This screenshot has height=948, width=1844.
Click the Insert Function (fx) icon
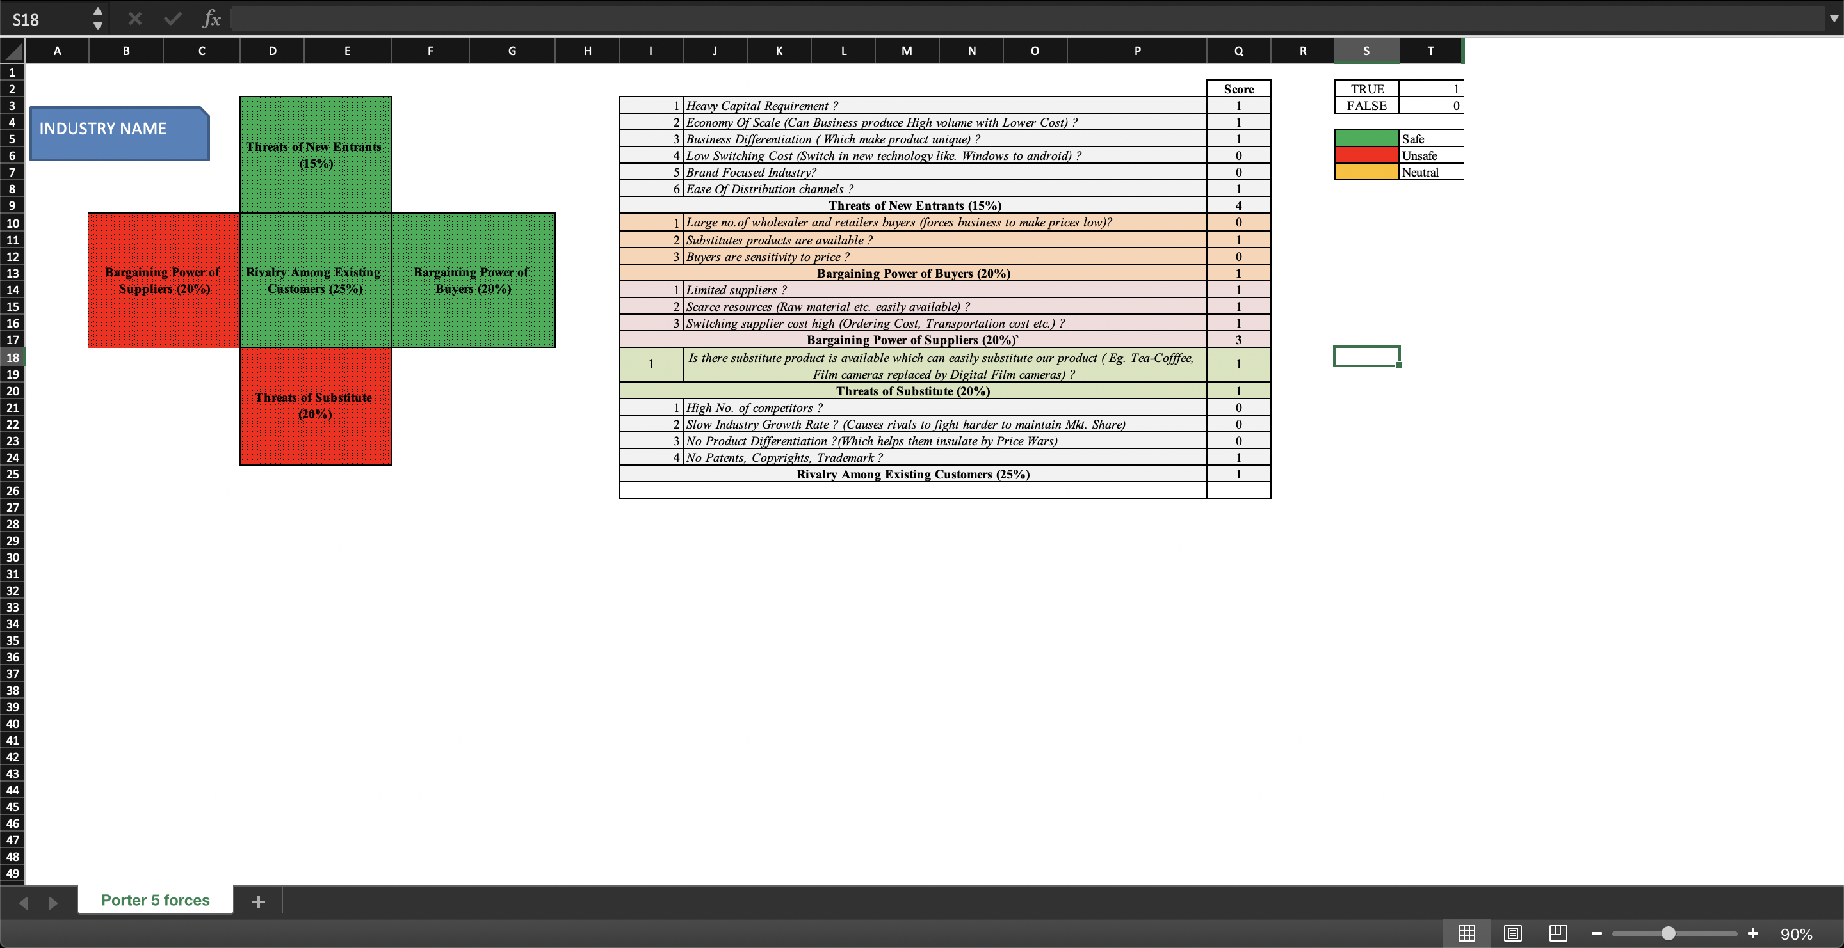pos(211,19)
